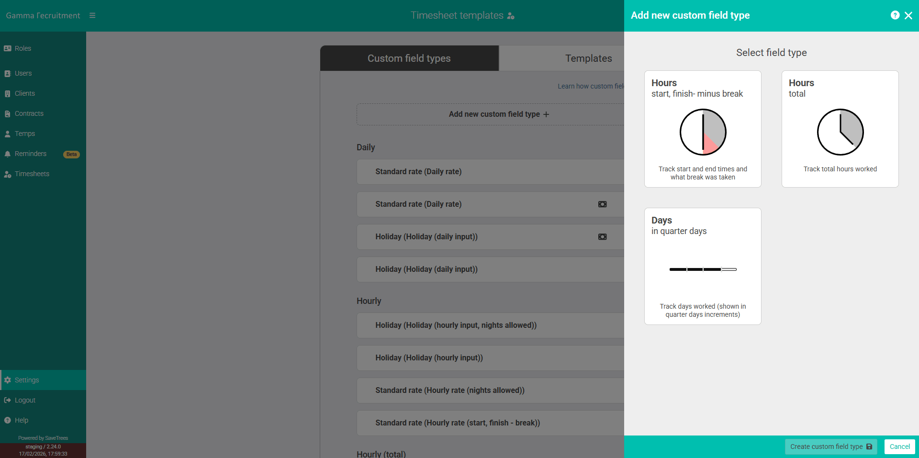Viewport: 919px width, 458px height.
Task: Choose the Days in quarter days field type
Action: [702, 266]
